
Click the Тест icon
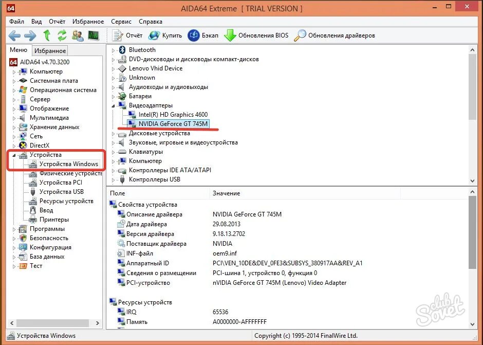(23, 266)
